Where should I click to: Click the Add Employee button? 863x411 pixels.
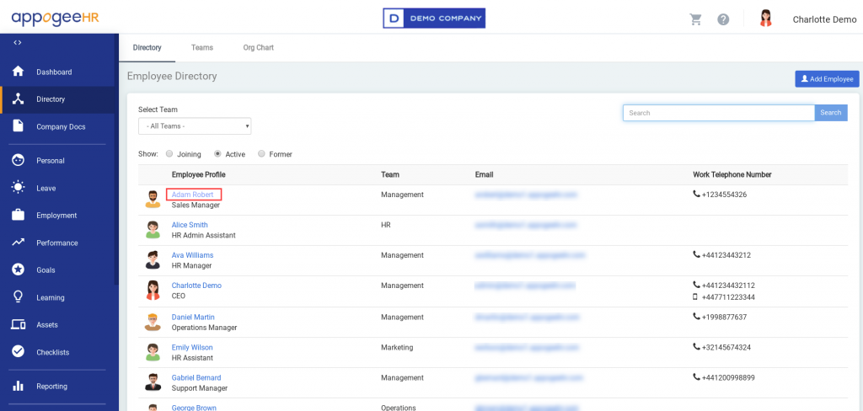827,79
